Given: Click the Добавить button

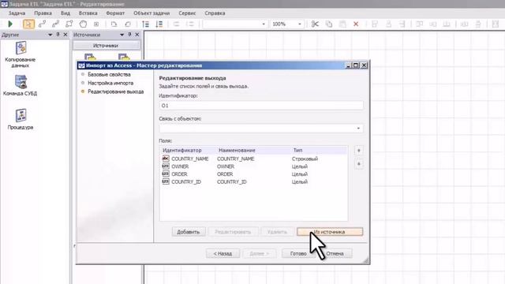Looking at the screenshot, I should pyautogui.click(x=189, y=232).
